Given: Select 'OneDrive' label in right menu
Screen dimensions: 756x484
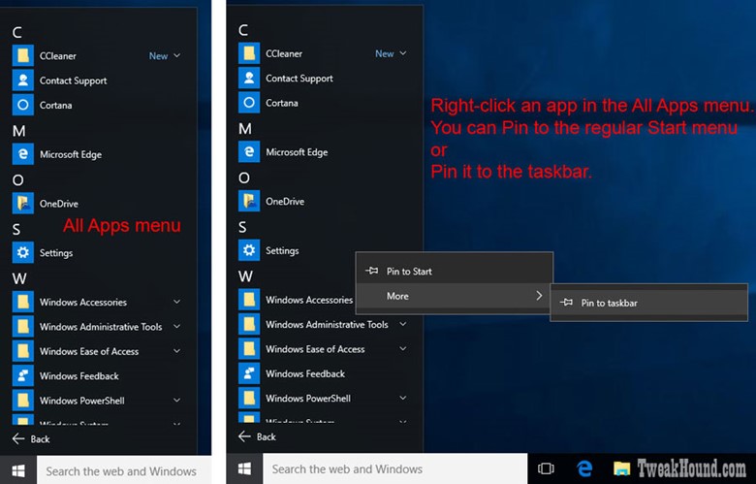Looking at the screenshot, I should (285, 201).
